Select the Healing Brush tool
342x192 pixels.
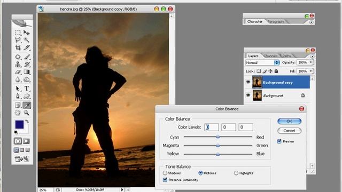18,57
